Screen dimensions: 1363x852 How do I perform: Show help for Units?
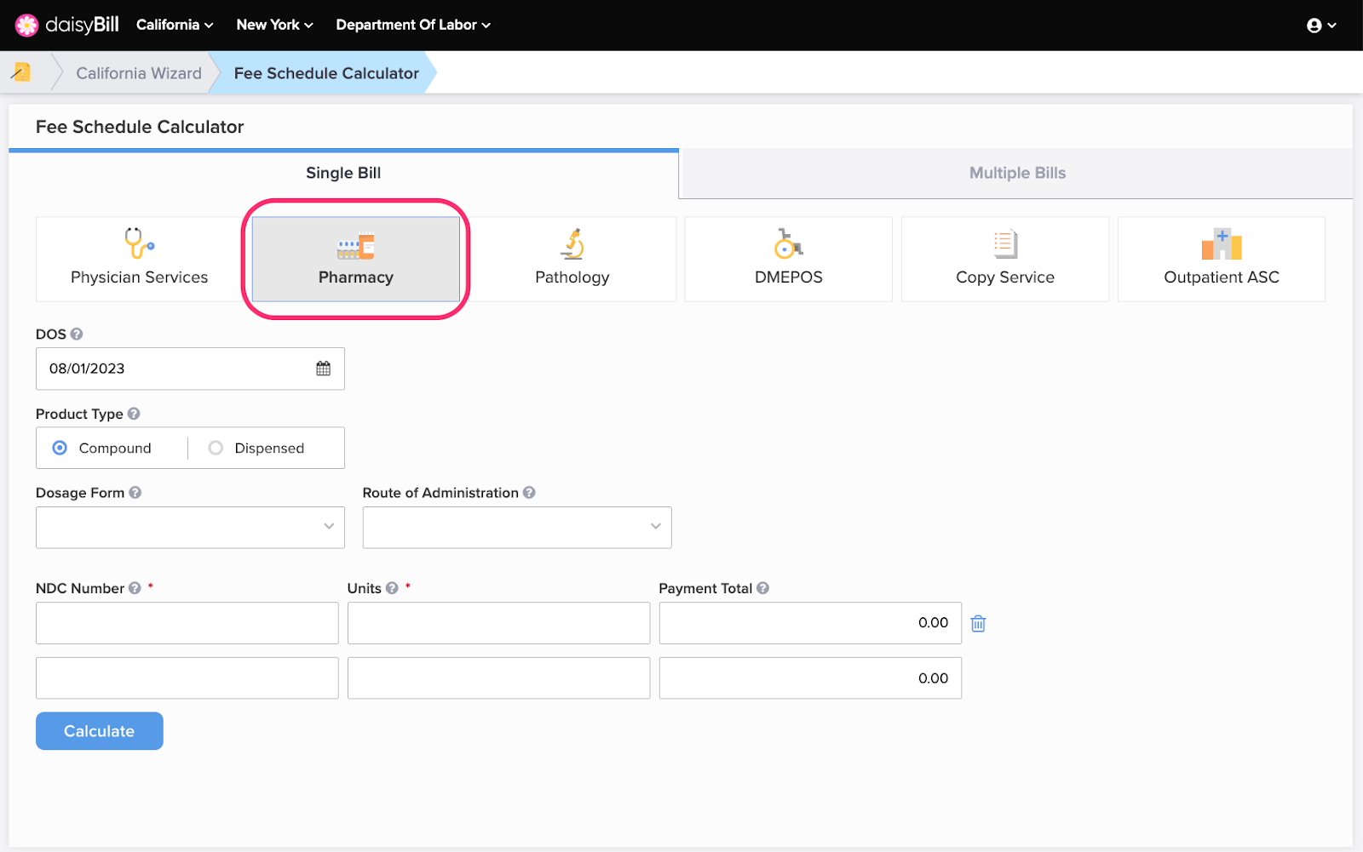pos(392,588)
